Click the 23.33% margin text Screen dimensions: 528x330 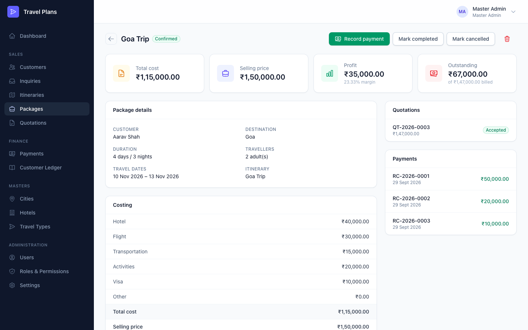click(360, 82)
